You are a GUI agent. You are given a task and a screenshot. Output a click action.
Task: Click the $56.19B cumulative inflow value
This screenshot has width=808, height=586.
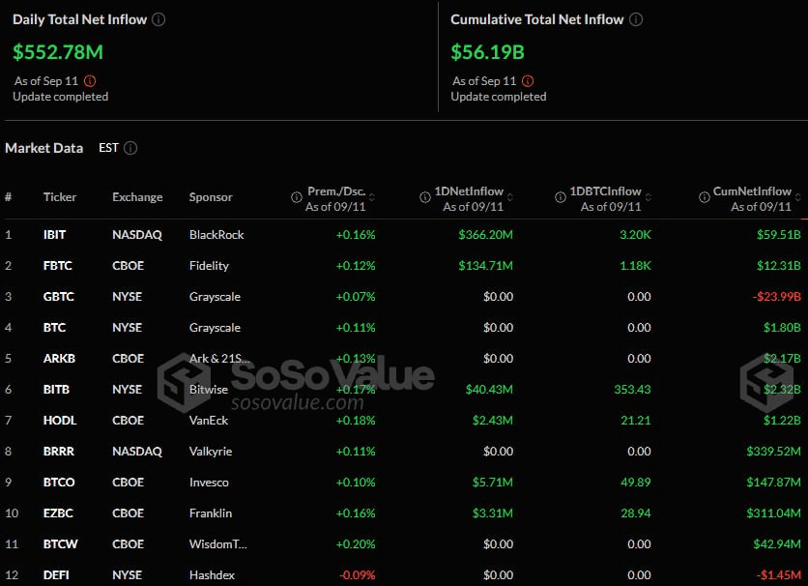[x=487, y=52]
